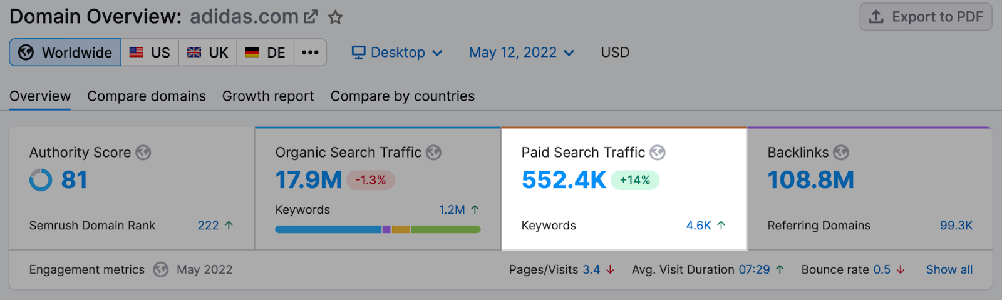Click down arrow next to Pages/Visits 3.4
Image resolution: width=1002 pixels, height=300 pixels.
pos(610,270)
